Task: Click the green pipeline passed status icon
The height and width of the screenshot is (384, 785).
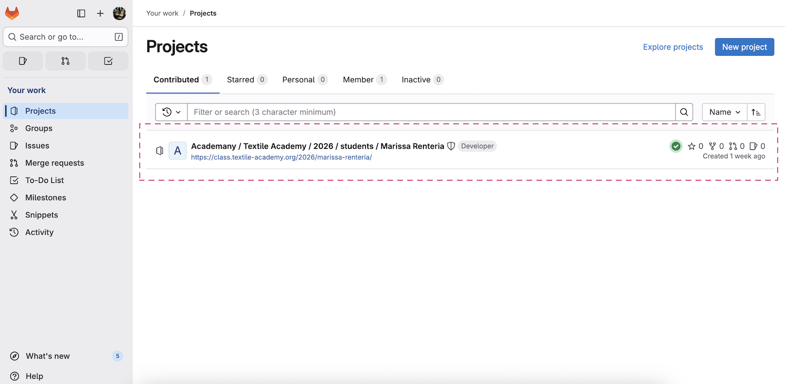Action: tap(676, 146)
